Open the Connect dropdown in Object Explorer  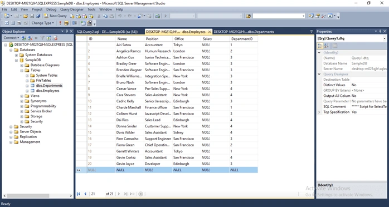11,38
